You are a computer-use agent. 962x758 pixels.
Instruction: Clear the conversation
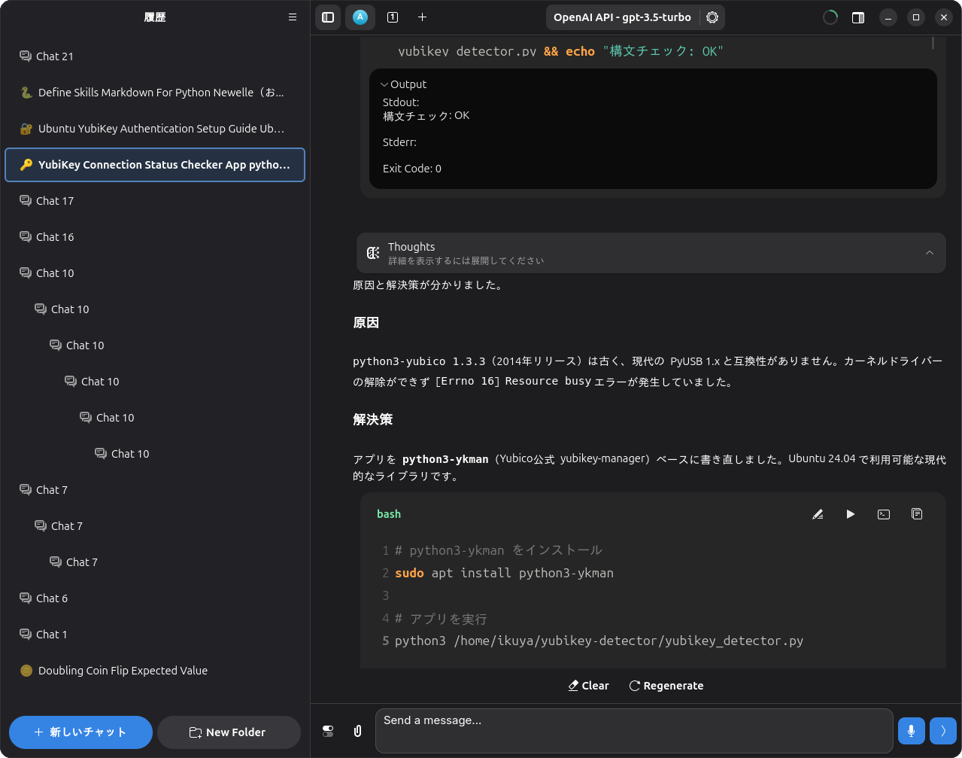click(x=588, y=686)
